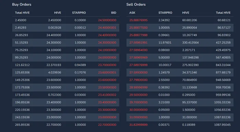The height and width of the screenshot is (132, 240).
Task: Click sell total 843.31044
Action: coord(223,65)
